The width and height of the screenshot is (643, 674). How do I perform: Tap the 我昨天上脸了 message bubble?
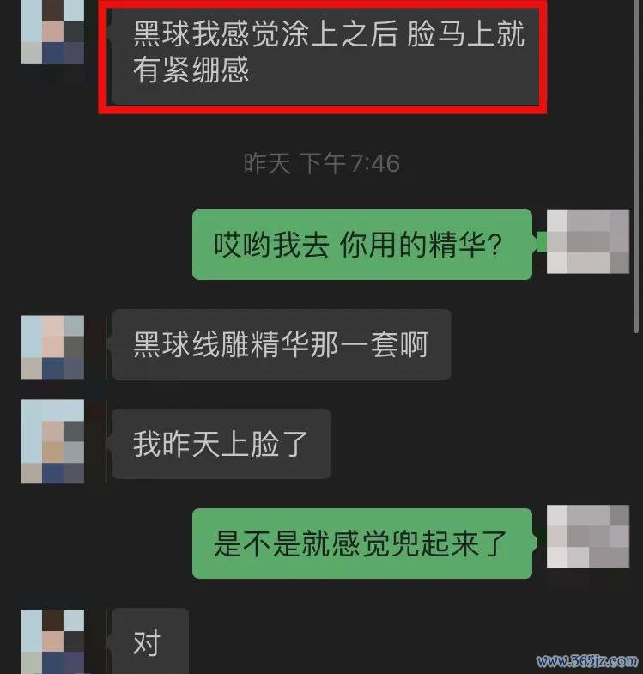click(x=221, y=444)
